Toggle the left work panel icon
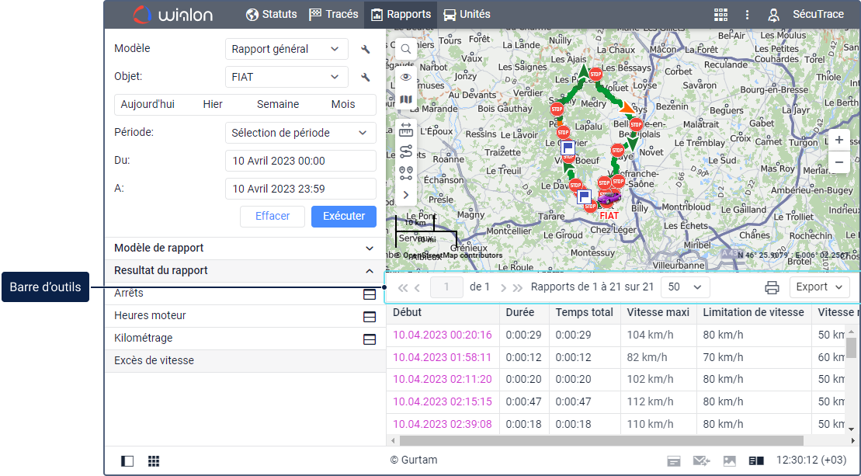 [127, 460]
